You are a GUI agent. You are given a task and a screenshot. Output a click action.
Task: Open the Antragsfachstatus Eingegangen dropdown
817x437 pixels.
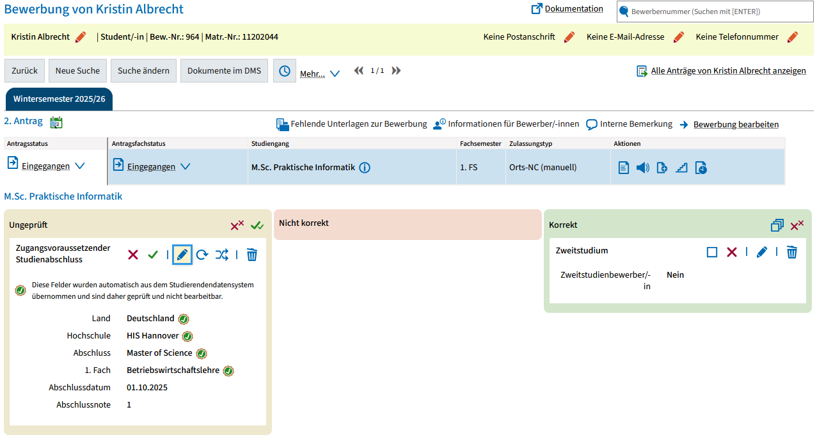coord(185,166)
